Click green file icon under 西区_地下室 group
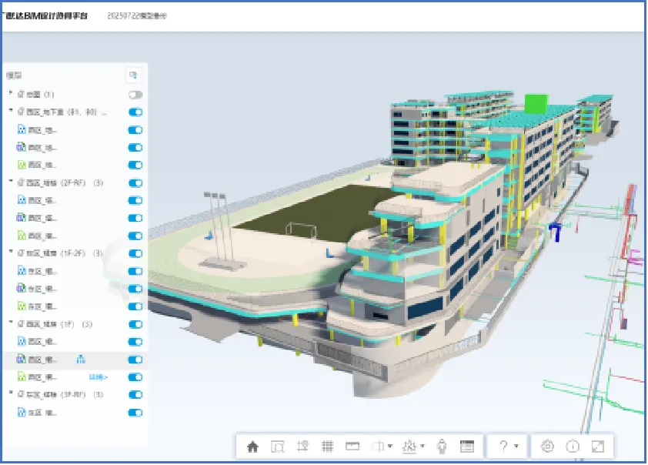 pos(22,165)
